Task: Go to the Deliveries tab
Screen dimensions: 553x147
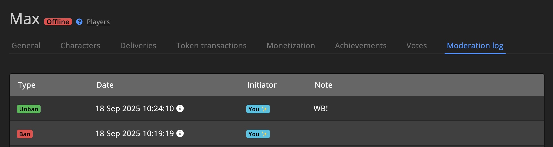Action: pos(138,46)
